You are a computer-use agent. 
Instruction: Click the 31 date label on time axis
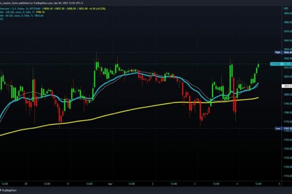(x=68, y=184)
